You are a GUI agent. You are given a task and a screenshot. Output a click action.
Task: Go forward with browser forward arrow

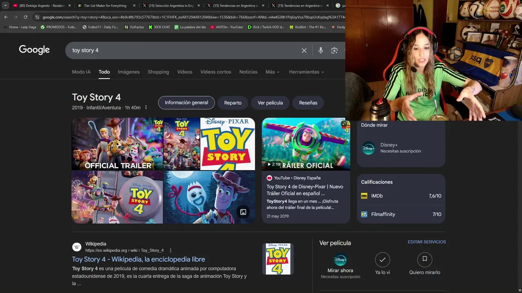pos(15,17)
